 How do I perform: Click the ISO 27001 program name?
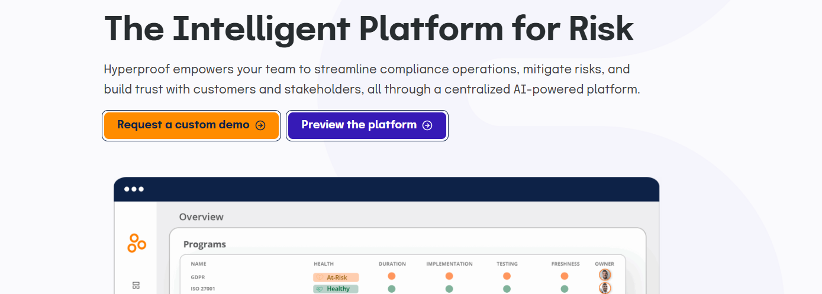(202, 289)
